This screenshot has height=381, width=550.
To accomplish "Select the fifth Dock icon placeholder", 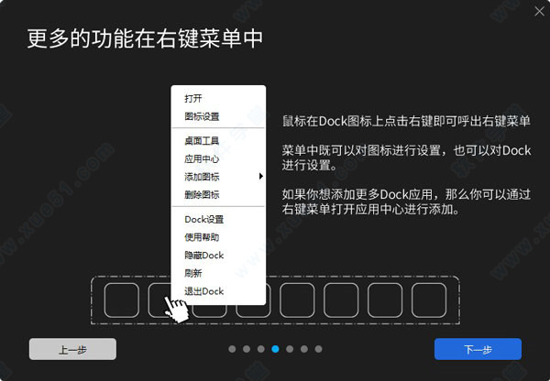I will point(297,300).
